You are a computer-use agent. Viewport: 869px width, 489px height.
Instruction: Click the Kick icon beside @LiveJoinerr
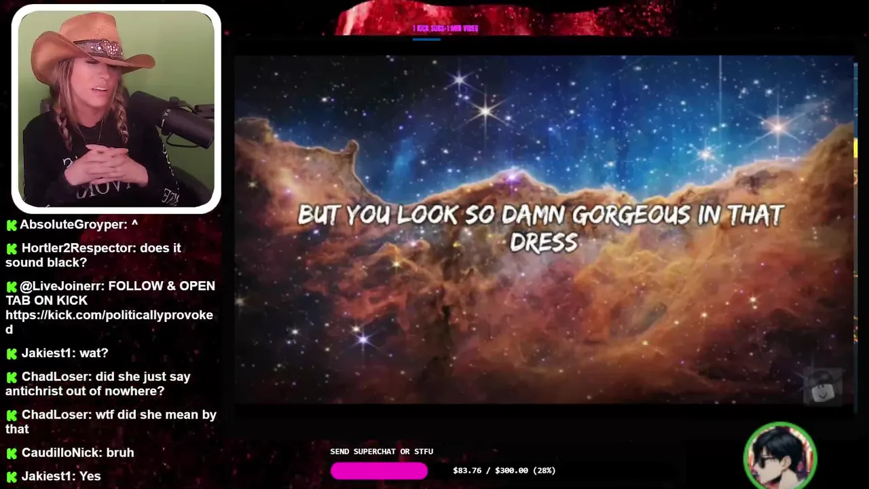tap(12, 287)
